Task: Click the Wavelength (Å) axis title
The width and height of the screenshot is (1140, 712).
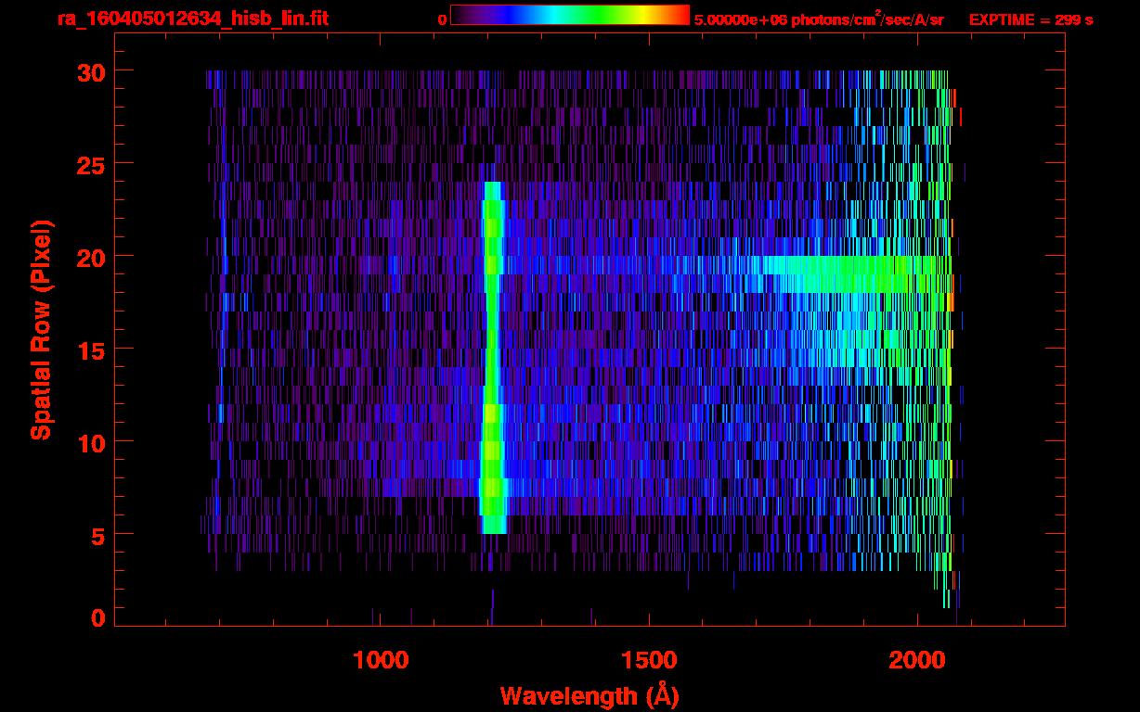Action: point(589,695)
